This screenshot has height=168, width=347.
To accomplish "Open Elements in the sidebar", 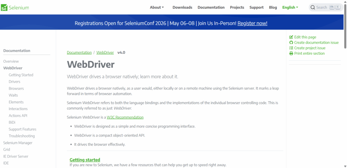I will pos(16,102).
